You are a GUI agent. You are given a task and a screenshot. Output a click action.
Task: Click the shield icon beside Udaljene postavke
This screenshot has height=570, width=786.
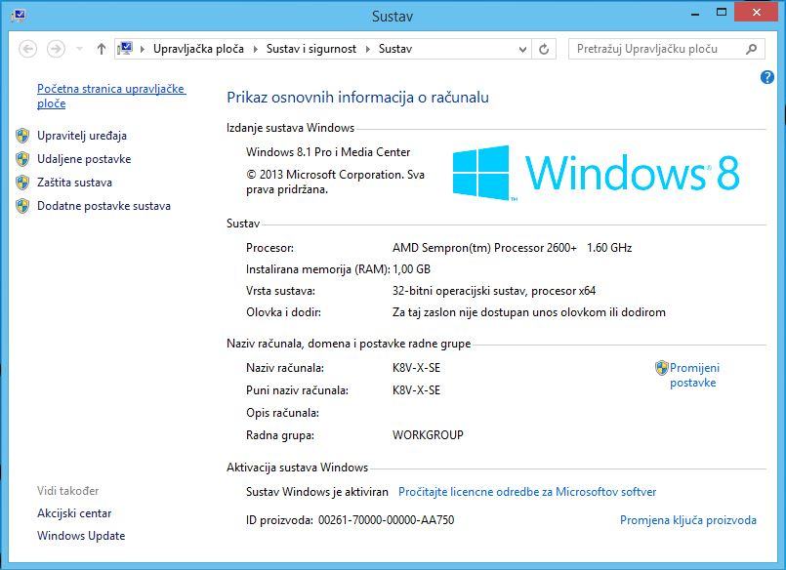(22, 159)
